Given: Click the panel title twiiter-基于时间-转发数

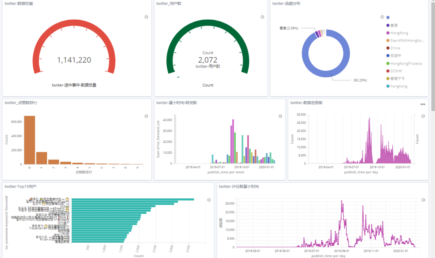Looking at the screenshot, I should (x=176, y=103).
